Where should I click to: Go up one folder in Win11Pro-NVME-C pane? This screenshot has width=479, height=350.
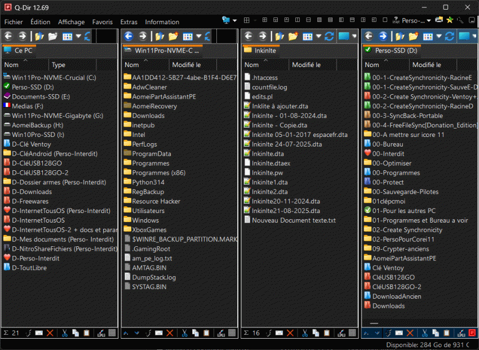159,36
